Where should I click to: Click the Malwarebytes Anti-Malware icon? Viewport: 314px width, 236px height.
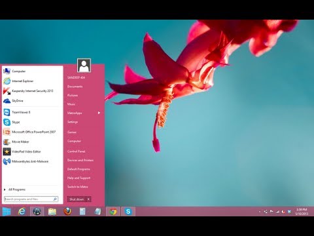point(7,161)
